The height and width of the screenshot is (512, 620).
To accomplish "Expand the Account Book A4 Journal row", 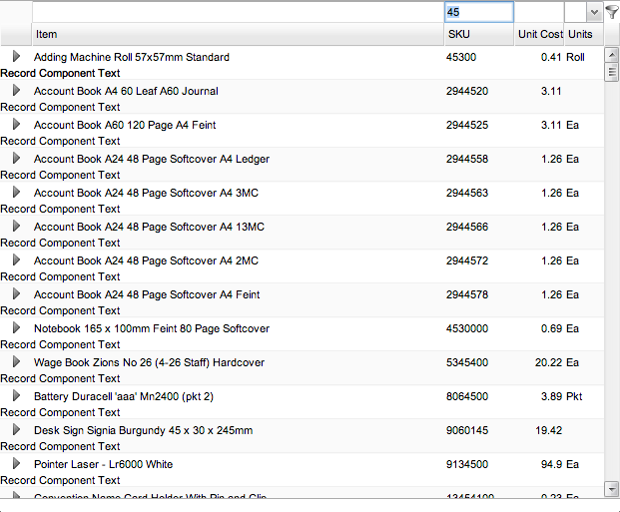I will (x=16, y=91).
